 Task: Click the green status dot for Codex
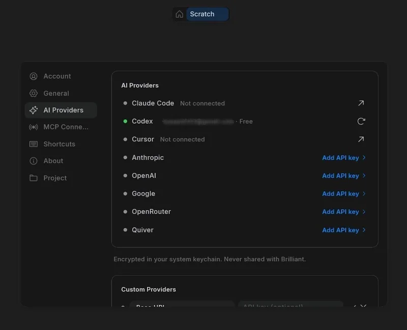click(x=125, y=121)
